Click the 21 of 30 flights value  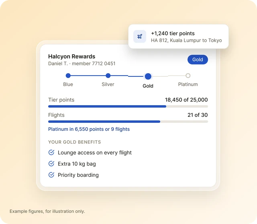[198, 115]
